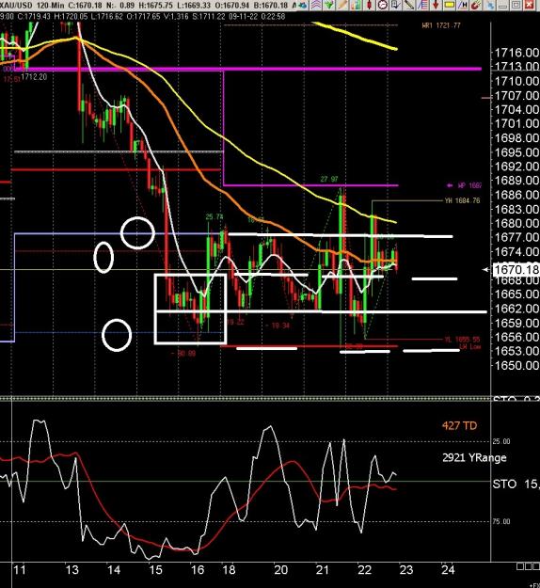Click the red 19.34 swing label

pyautogui.click(x=278, y=326)
